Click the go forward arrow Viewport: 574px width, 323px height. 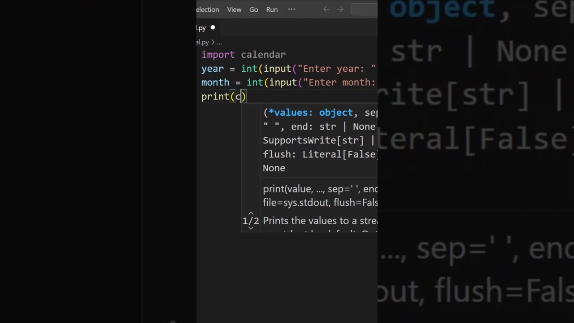pyautogui.click(x=340, y=9)
